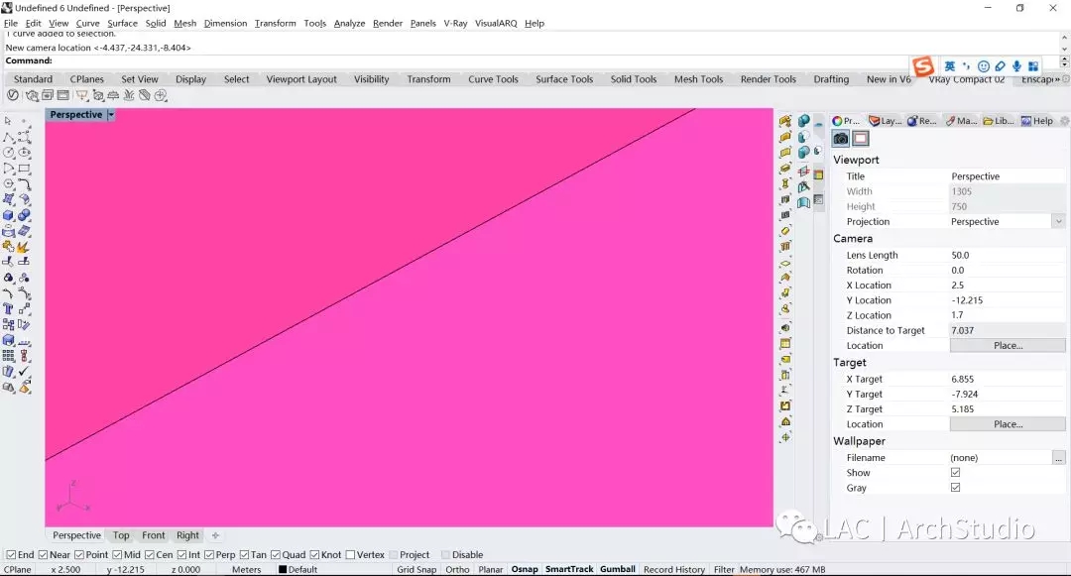Toggle the Near osnap checkbox
The height and width of the screenshot is (576, 1071).
(43, 555)
